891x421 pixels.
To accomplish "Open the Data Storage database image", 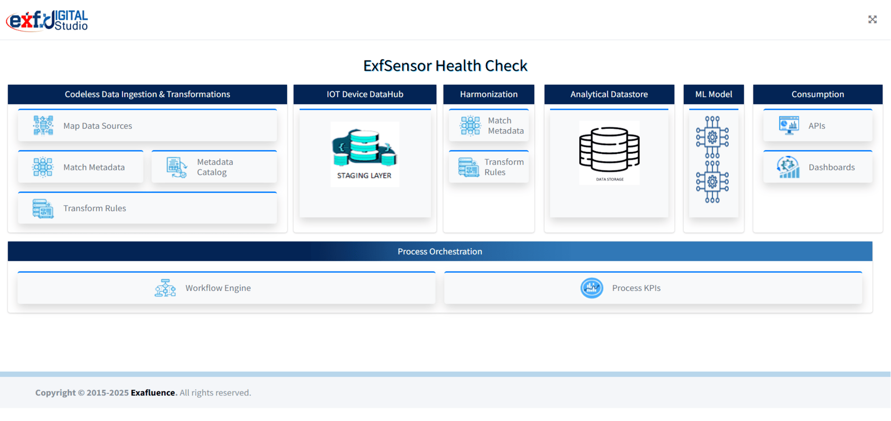I will pyautogui.click(x=609, y=153).
